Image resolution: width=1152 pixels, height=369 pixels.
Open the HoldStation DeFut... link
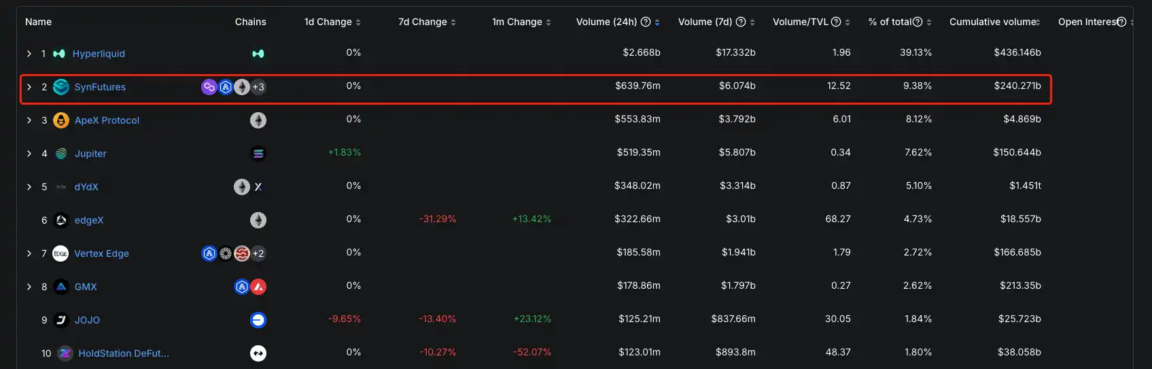pyautogui.click(x=124, y=353)
